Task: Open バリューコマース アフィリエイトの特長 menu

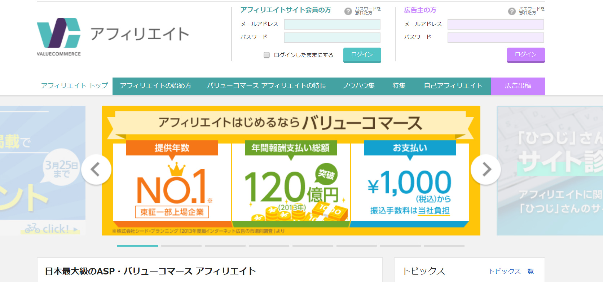Action: coord(266,86)
